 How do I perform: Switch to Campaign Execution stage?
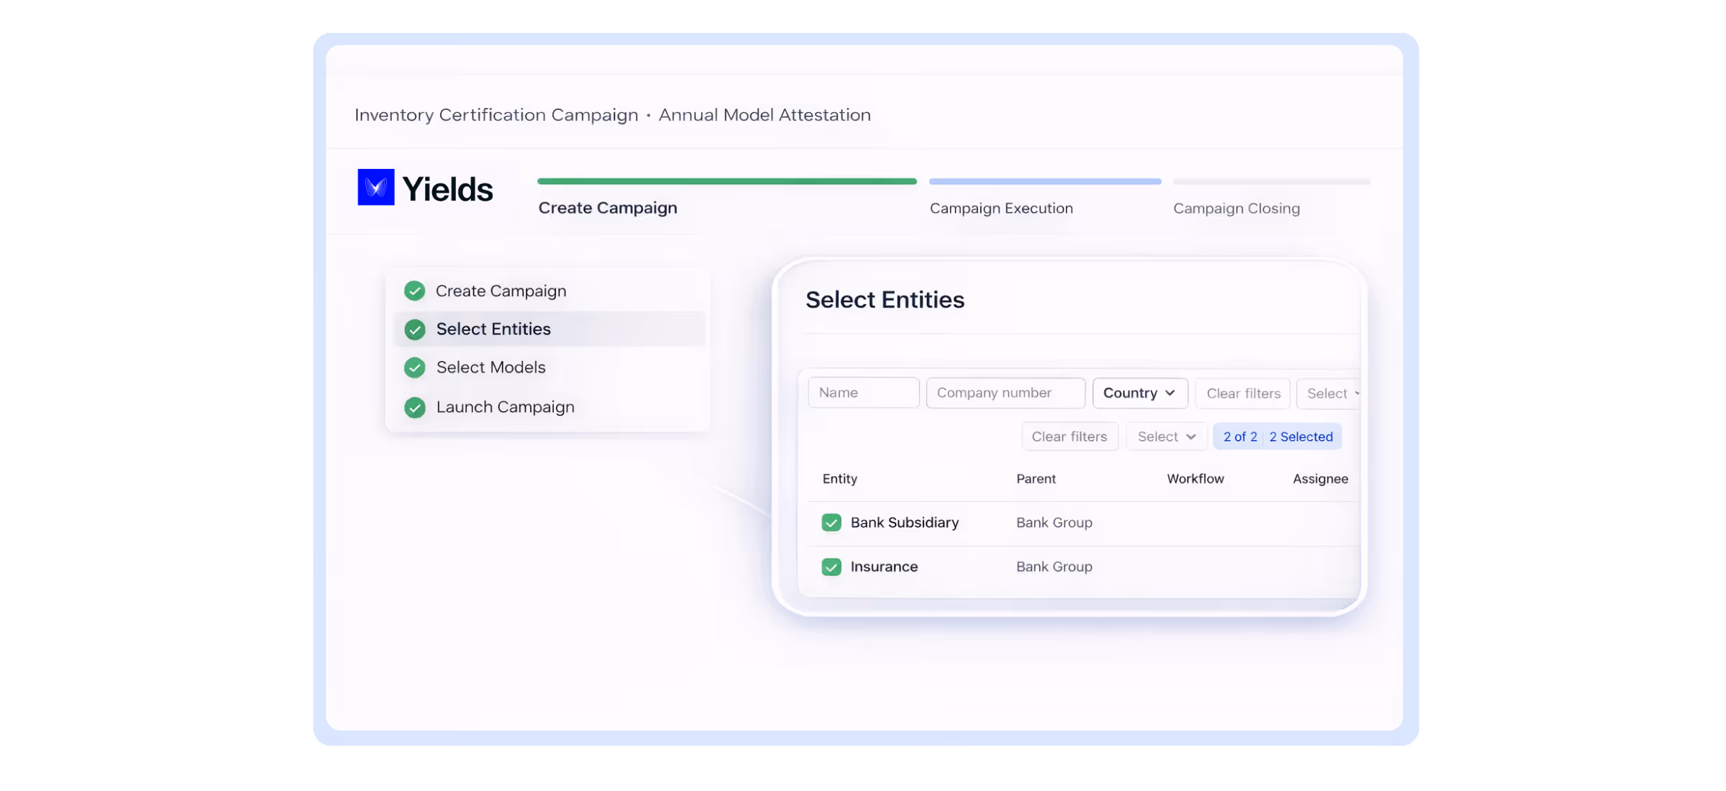point(1000,209)
